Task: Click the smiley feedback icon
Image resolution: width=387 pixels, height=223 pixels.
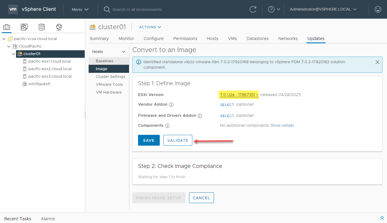Action: [x=378, y=9]
